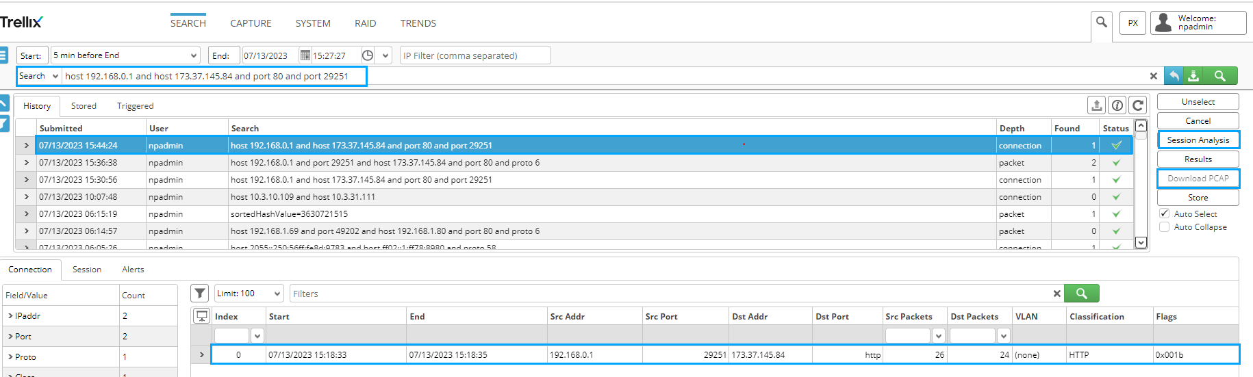Click the Download PCAP button
This screenshot has width=1253, height=377.
[x=1198, y=179]
